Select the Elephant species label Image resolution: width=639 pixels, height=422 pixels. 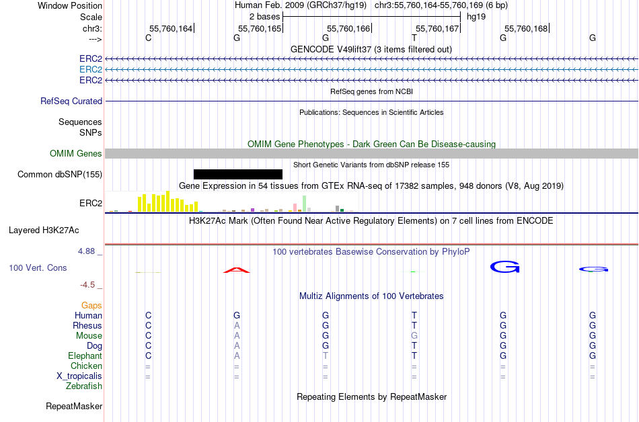pyautogui.click(x=85, y=355)
